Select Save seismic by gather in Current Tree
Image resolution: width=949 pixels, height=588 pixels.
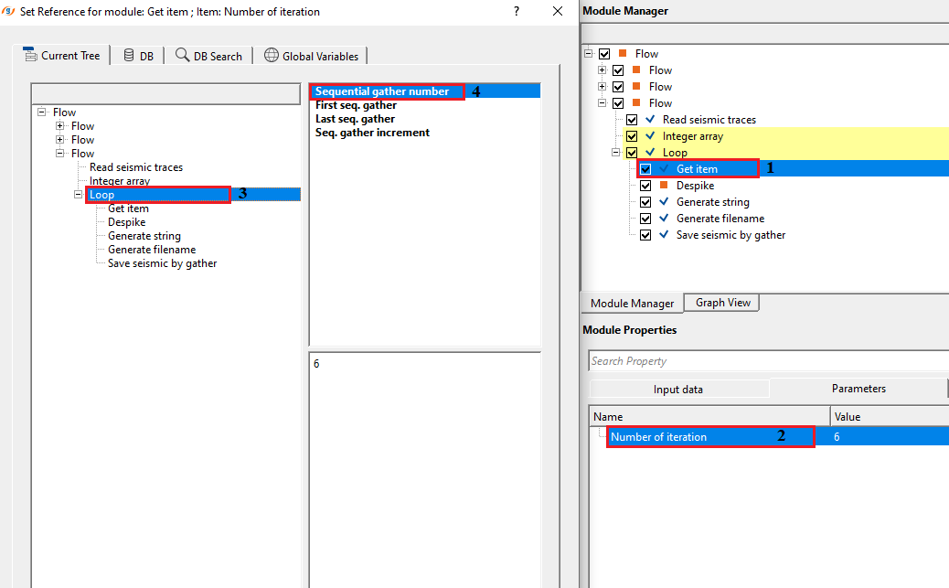tap(162, 263)
